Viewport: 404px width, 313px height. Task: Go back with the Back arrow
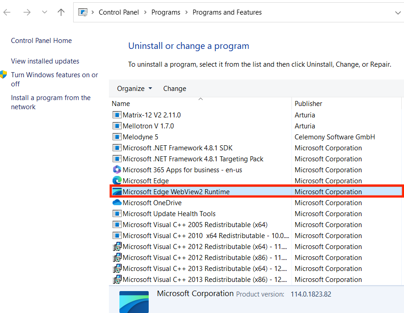click(x=7, y=12)
